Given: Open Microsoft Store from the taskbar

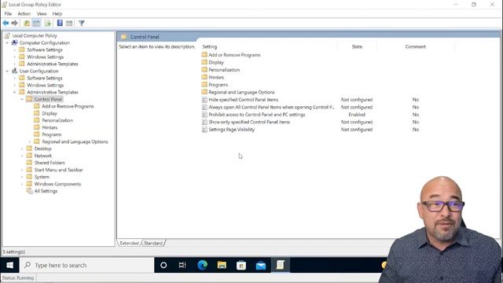Looking at the screenshot, I should pos(241,265).
